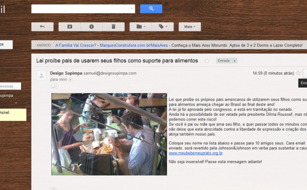Click the blue search magnifier button
Screen dimensions: 307x190
coord(151,9)
